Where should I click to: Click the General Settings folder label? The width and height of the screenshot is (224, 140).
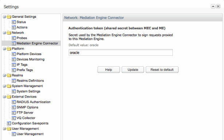24,17
